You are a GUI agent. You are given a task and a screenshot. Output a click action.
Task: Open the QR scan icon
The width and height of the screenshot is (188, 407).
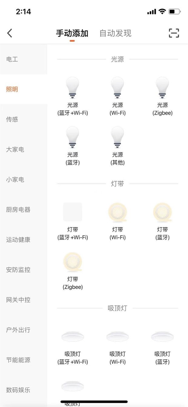coord(174,33)
